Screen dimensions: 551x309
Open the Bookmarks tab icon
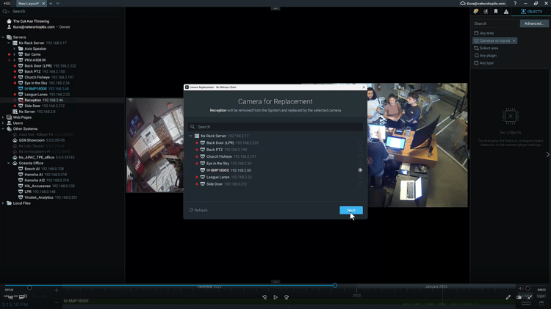click(496, 12)
